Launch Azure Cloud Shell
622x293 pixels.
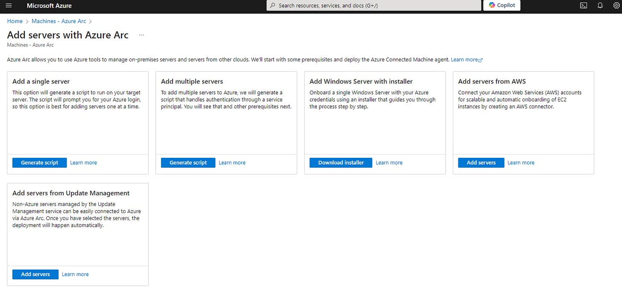(583, 6)
